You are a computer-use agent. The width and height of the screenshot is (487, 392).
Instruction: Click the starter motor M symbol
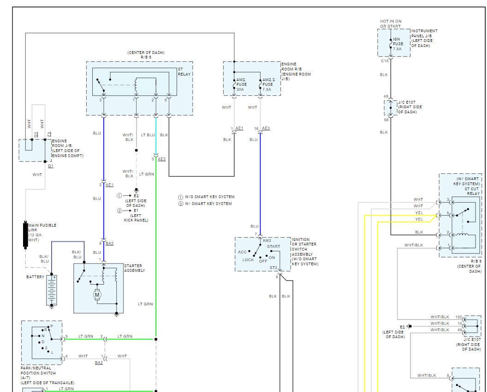[x=97, y=295]
